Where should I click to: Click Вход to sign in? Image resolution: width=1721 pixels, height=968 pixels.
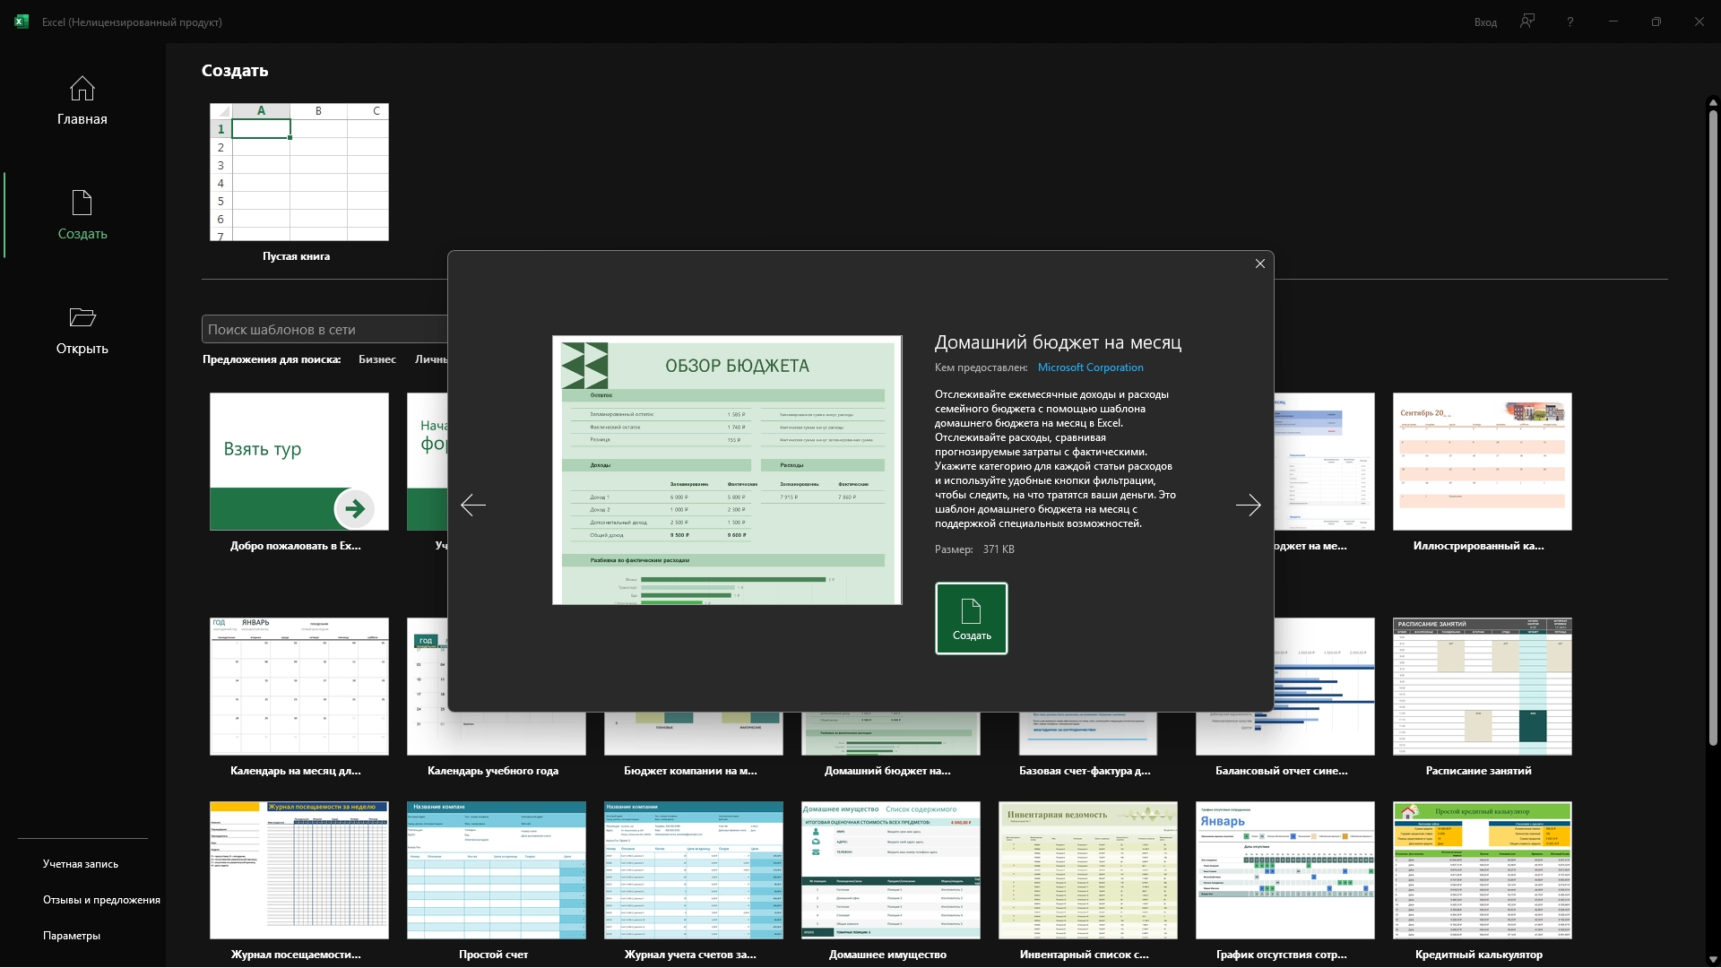tap(1485, 22)
